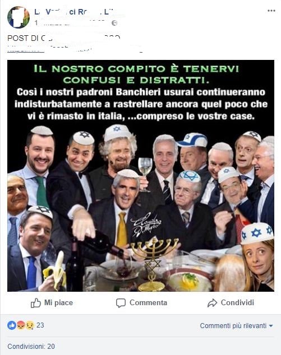
Task: Click the Mi piace thumbs-up icon
Action: pos(35,303)
